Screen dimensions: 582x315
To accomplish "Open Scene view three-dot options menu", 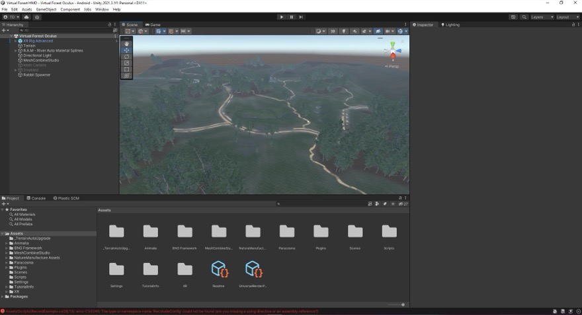I will pos(405,24).
